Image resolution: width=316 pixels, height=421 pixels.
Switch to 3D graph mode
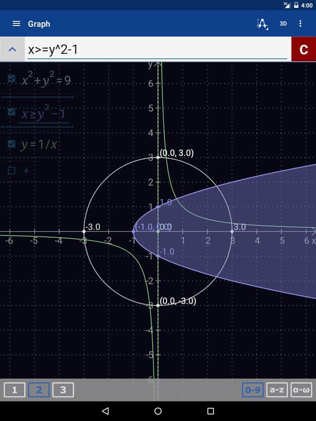tap(283, 23)
